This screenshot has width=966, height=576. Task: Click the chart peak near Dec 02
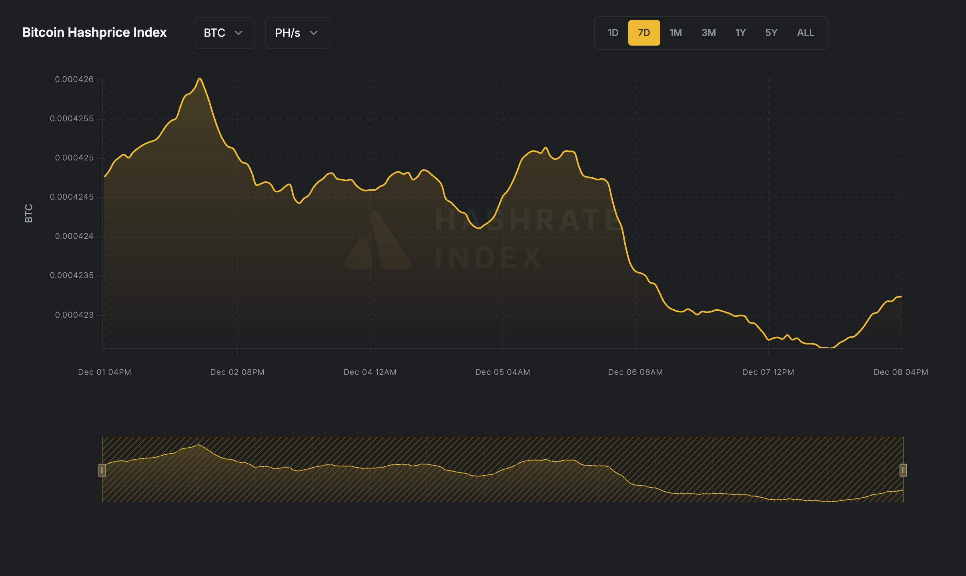pos(200,79)
